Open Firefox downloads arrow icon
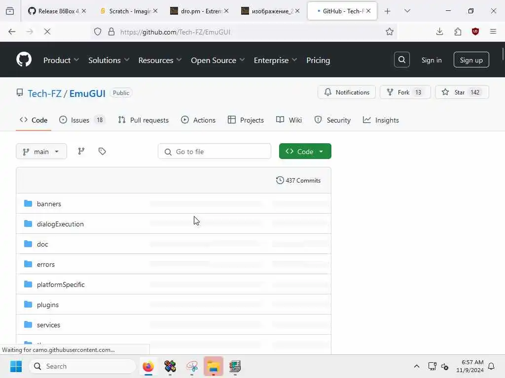This screenshot has height=378, width=505. point(439,31)
